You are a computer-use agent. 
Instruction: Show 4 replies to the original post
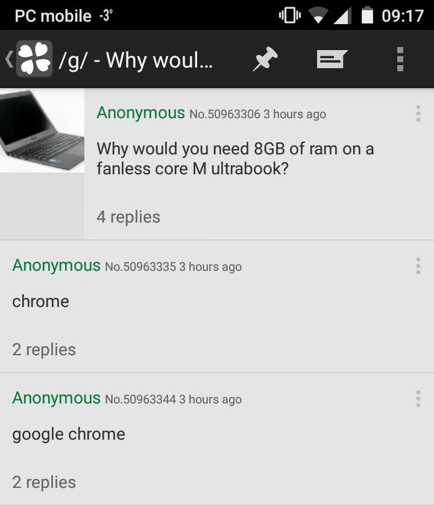128,217
